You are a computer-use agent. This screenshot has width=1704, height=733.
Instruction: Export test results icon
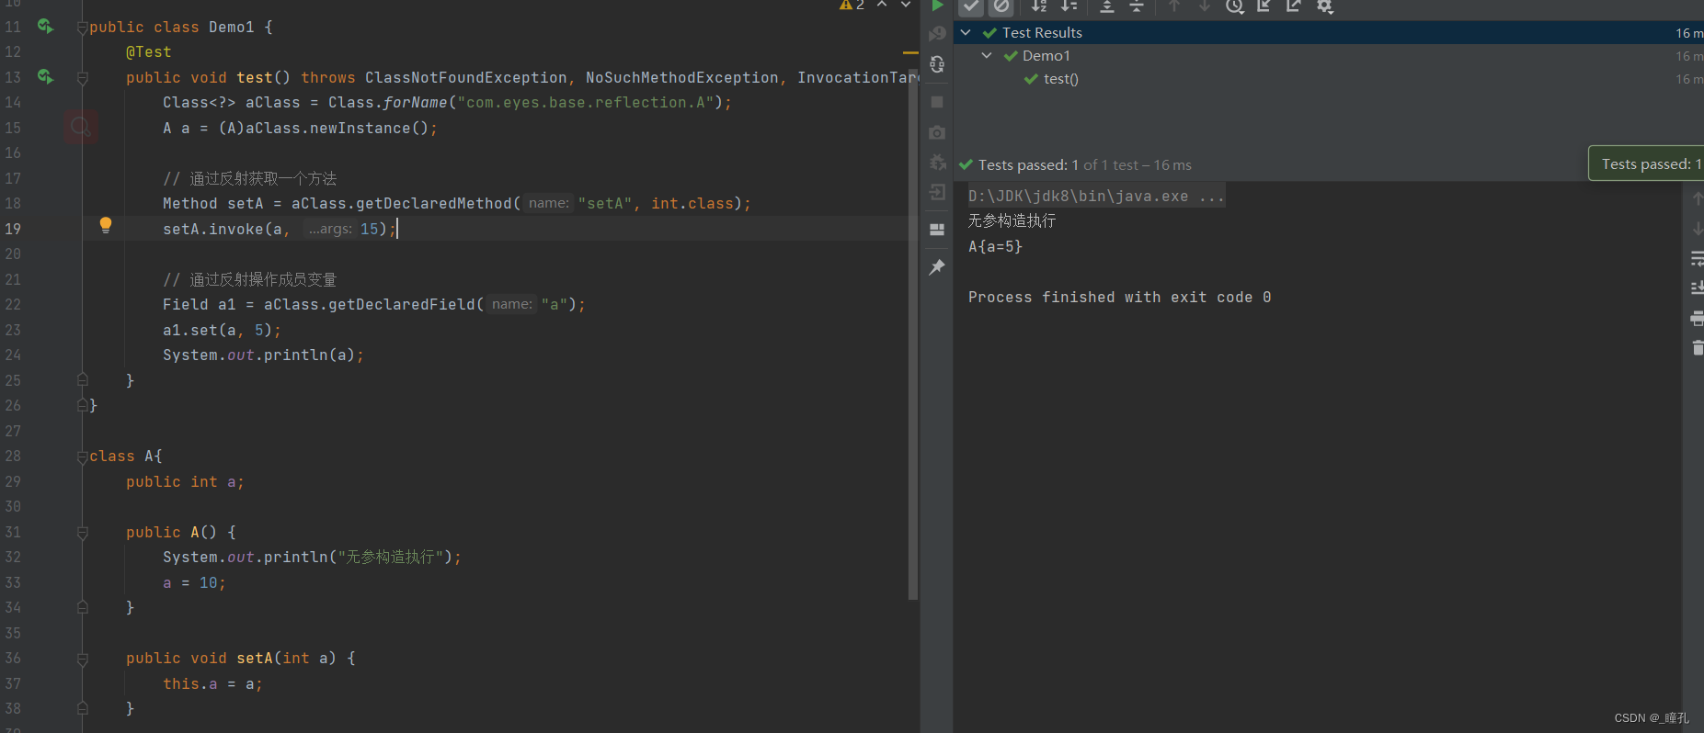point(1294,6)
